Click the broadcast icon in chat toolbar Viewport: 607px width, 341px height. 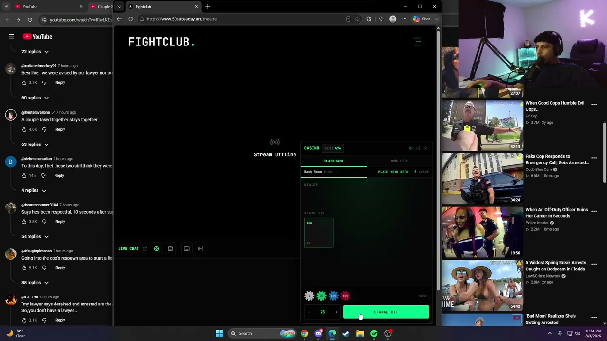201,249
